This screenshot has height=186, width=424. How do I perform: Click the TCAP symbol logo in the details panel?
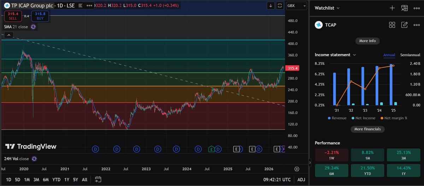coord(319,25)
